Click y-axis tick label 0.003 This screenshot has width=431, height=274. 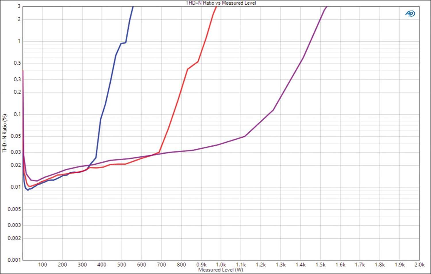coord(14,225)
